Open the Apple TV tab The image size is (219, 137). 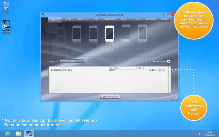[x=82, y=19]
